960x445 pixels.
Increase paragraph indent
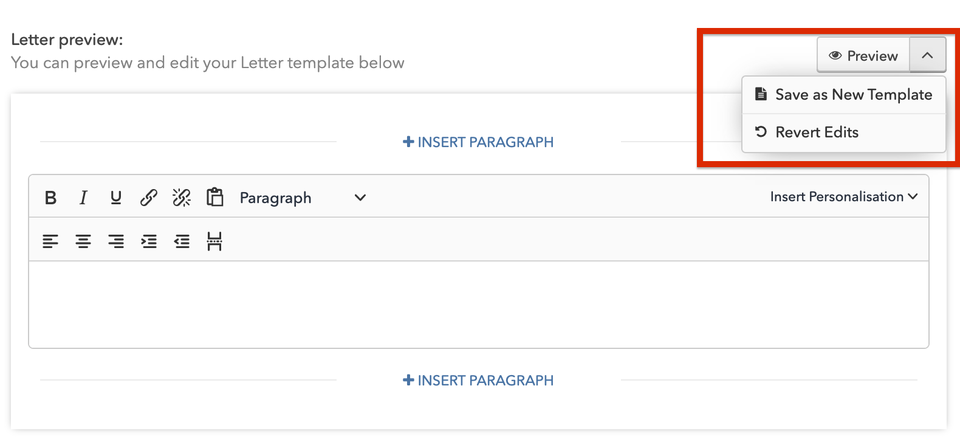(x=149, y=241)
